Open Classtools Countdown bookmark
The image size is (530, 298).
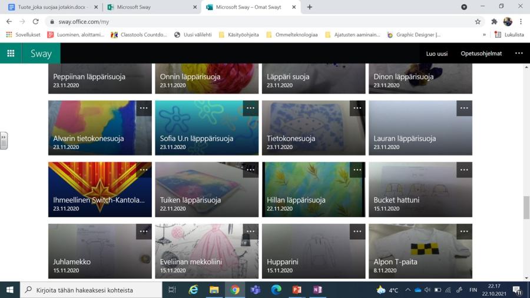[x=139, y=35]
